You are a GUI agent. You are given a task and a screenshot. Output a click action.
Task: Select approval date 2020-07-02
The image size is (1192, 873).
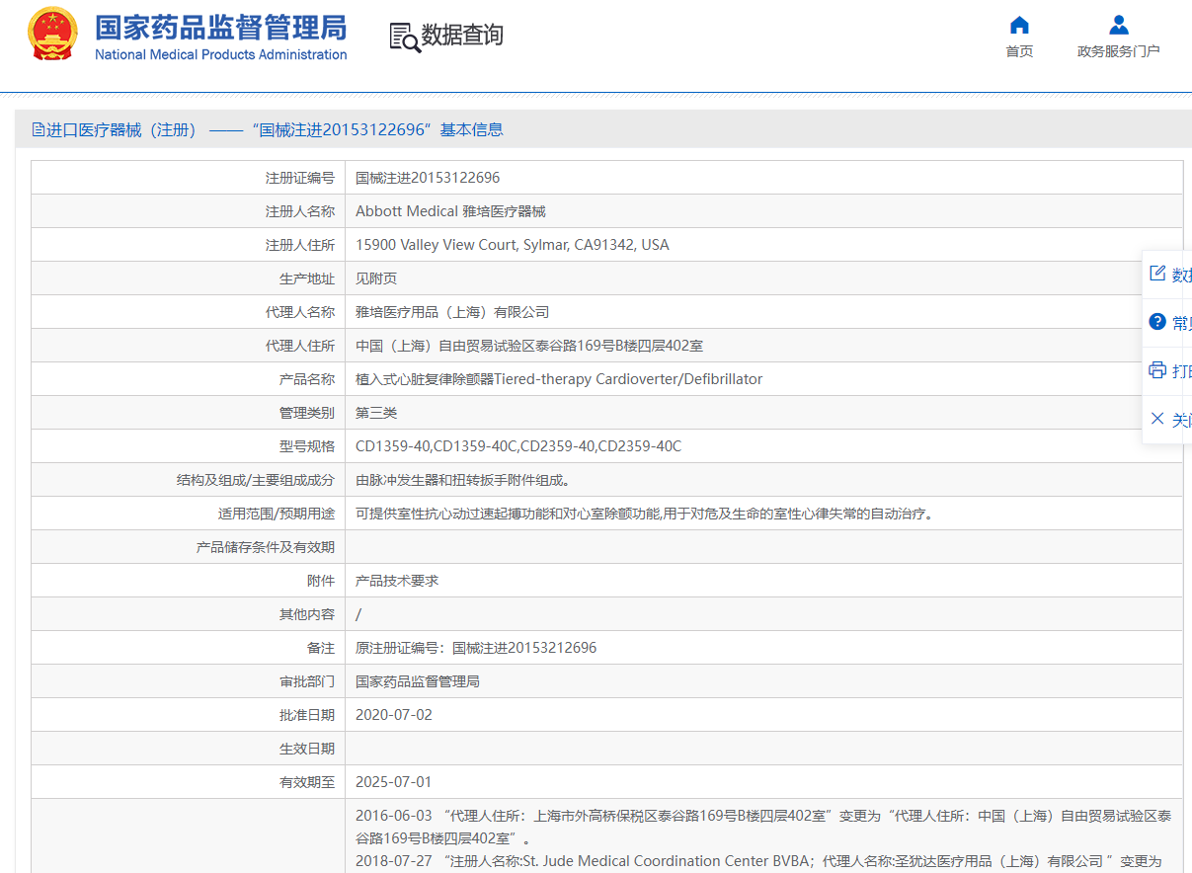coord(394,715)
